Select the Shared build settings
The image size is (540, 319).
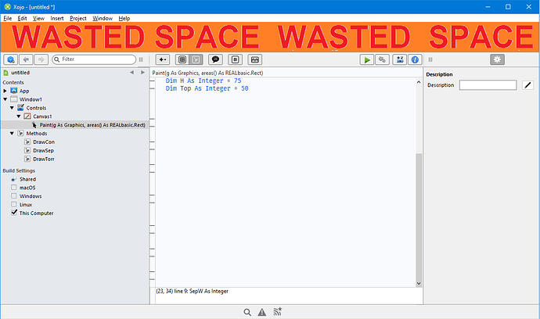(x=27, y=179)
